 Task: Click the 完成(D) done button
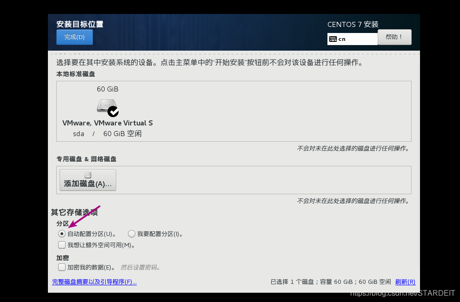pos(74,37)
